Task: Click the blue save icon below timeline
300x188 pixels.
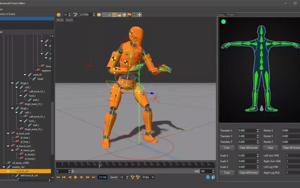Action: 208,177
